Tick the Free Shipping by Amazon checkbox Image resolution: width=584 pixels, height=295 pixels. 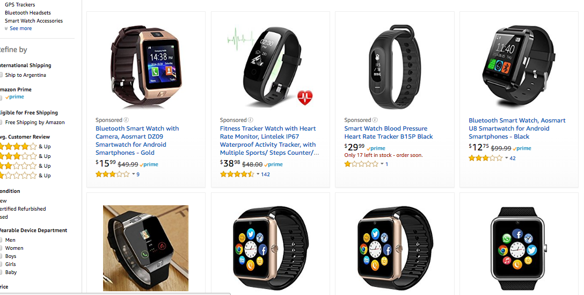pyautogui.click(x=1, y=123)
